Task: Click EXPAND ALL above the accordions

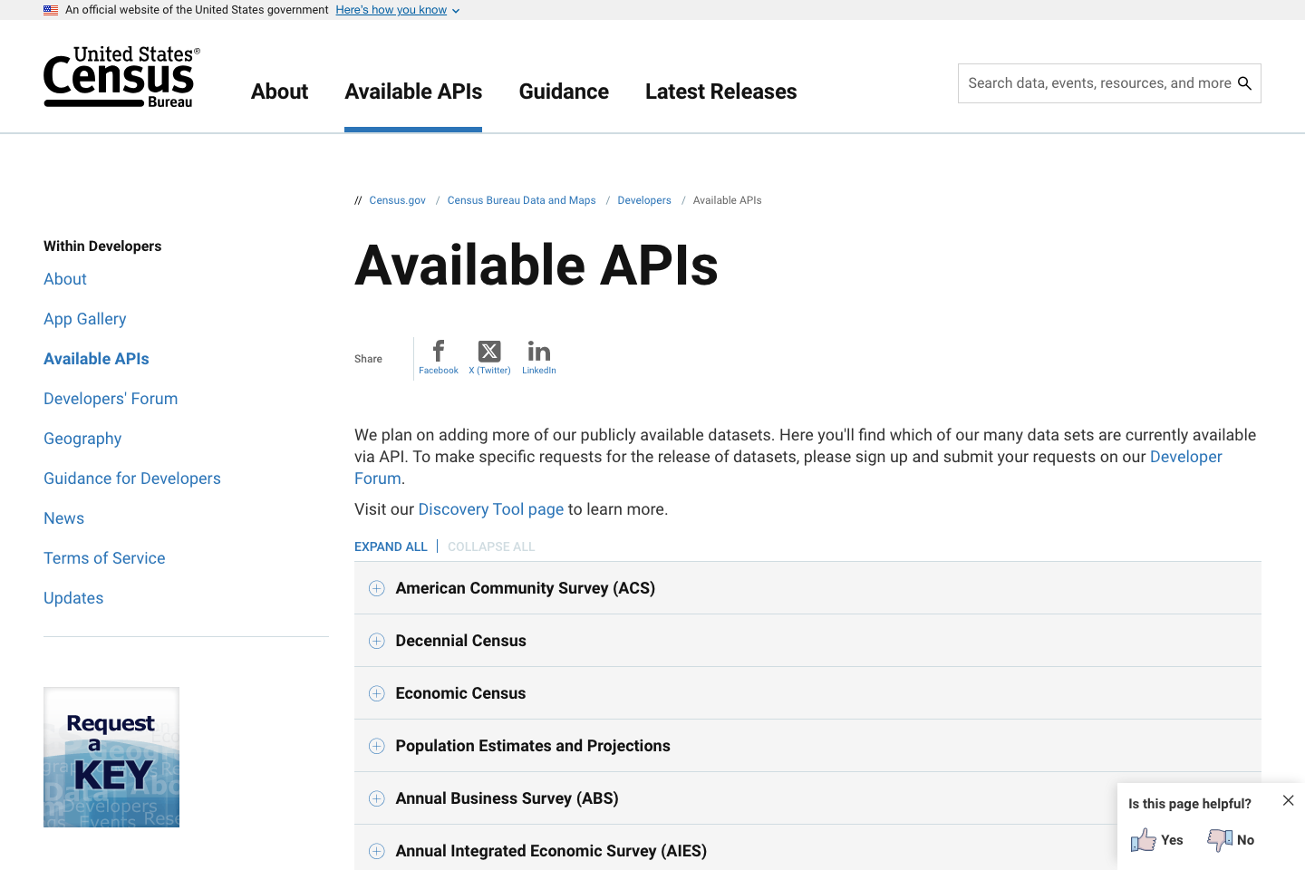Action: 391,546
